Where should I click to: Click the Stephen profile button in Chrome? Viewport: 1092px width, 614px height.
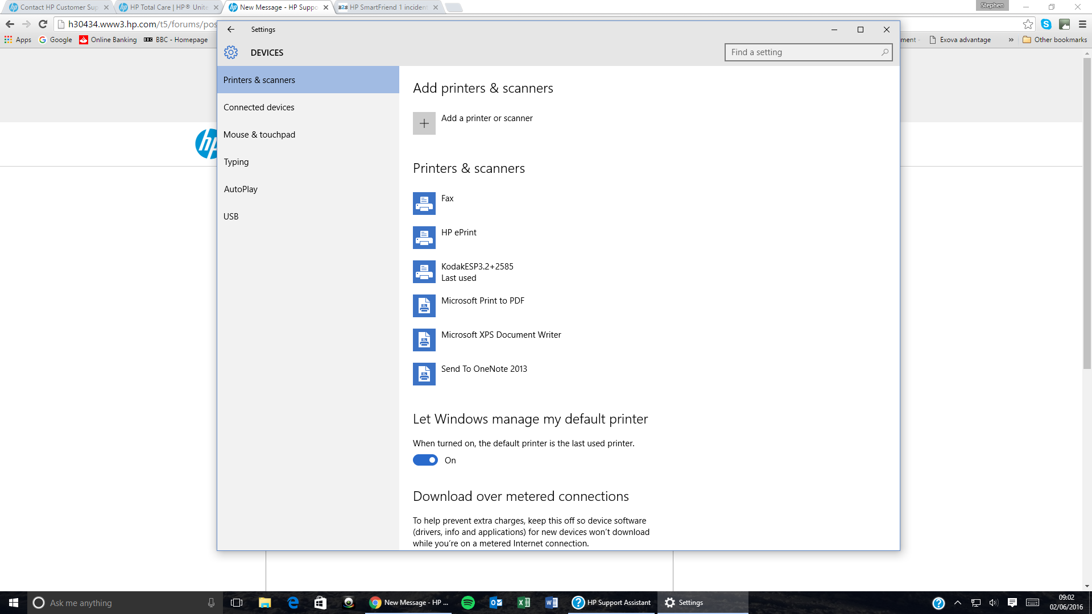[x=992, y=6]
